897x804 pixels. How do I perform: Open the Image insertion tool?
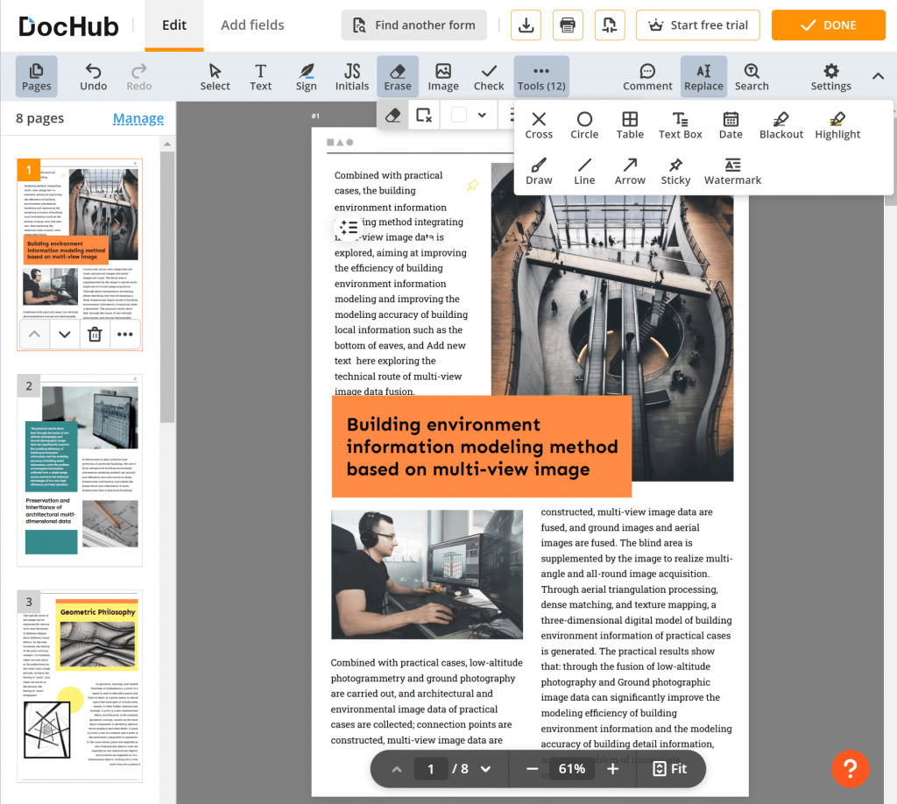point(443,76)
